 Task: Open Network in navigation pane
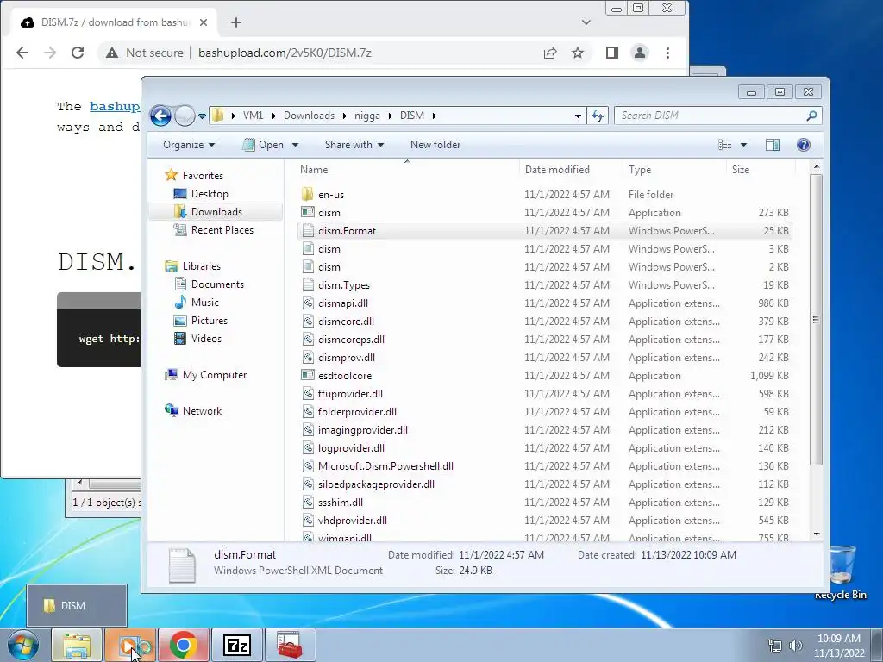(x=202, y=411)
